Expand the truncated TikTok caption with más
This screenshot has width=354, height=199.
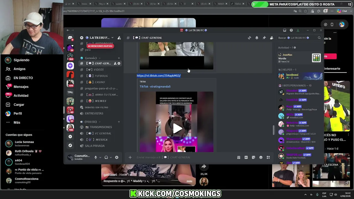(x=189, y=181)
